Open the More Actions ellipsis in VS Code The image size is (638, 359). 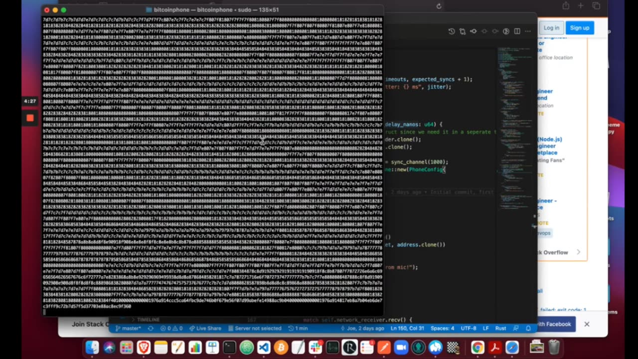coord(527,31)
